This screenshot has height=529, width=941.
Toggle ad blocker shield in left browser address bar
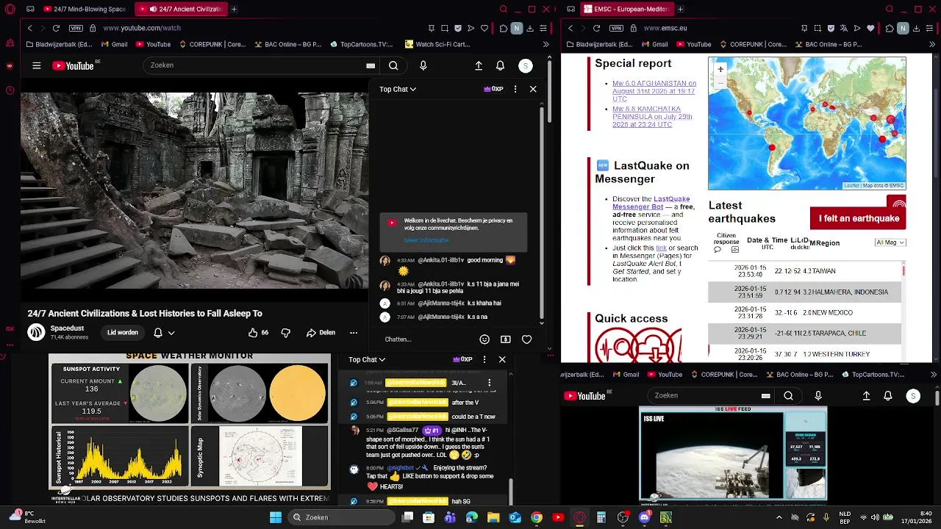pyautogui.click(x=458, y=28)
